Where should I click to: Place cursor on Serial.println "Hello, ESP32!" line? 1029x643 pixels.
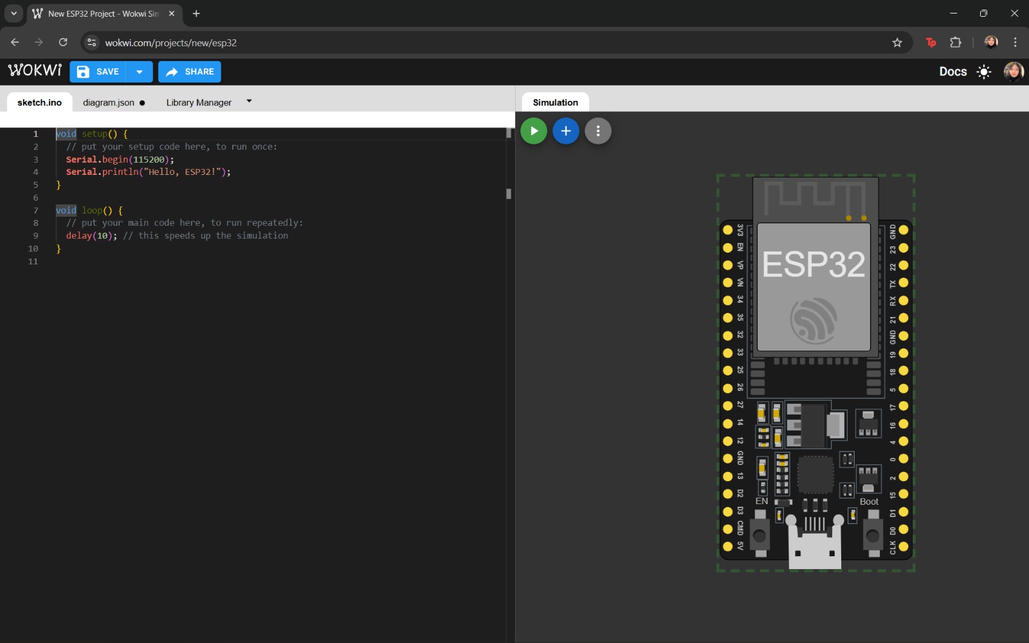[x=148, y=172]
